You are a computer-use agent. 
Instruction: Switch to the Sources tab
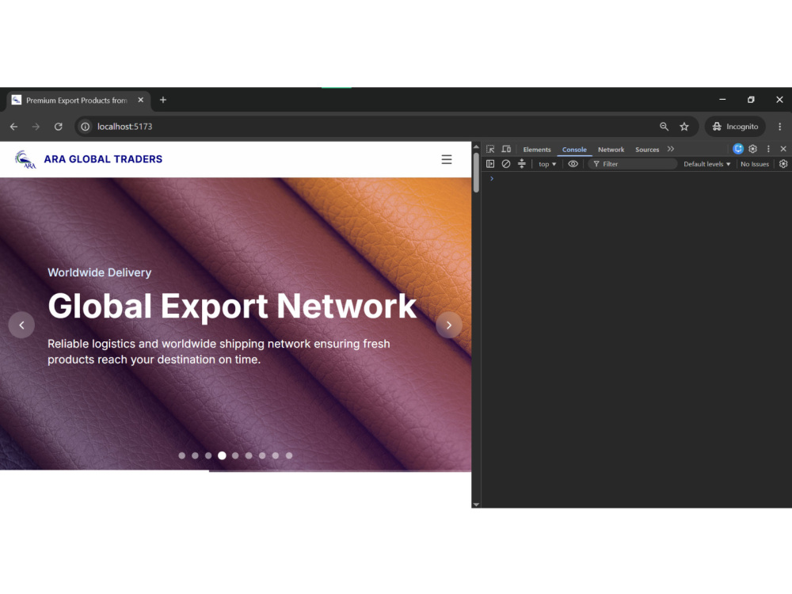coord(647,150)
